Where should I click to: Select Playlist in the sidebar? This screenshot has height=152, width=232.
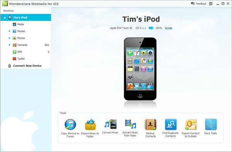[x=21, y=31]
